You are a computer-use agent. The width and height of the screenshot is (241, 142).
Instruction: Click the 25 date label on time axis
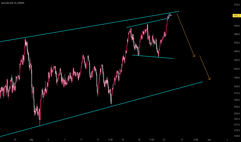164,140
